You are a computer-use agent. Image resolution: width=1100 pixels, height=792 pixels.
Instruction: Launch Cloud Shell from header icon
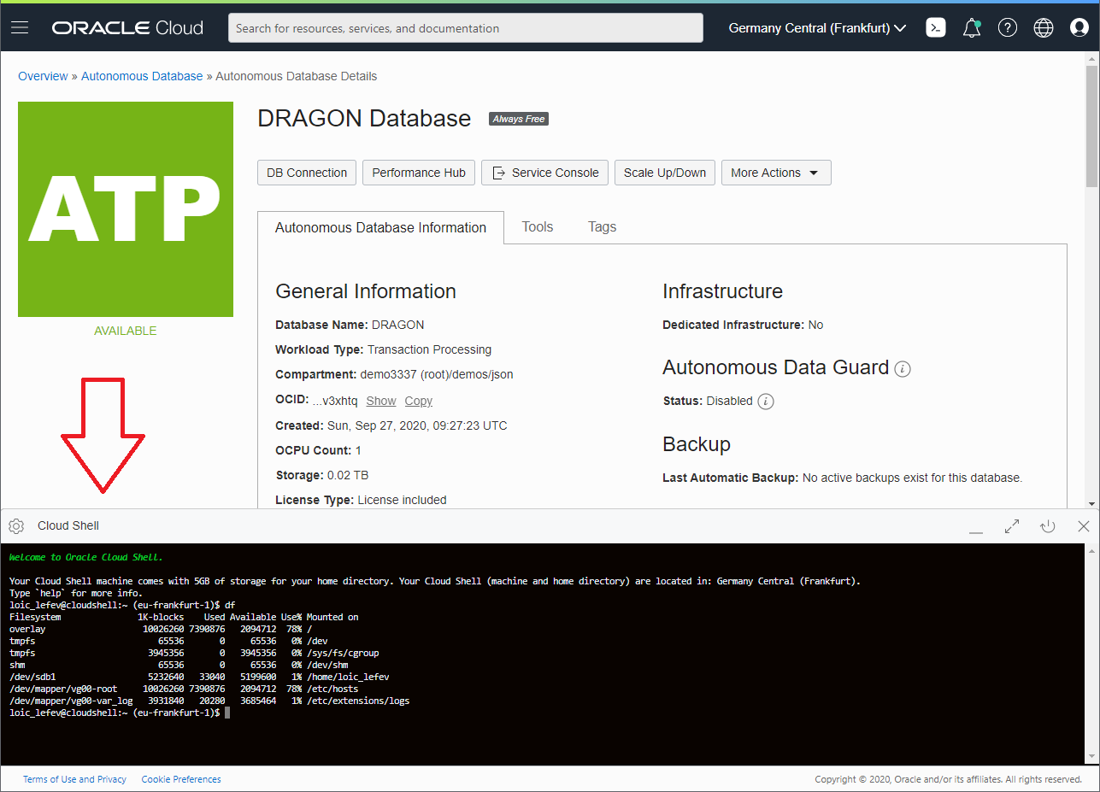tap(936, 28)
